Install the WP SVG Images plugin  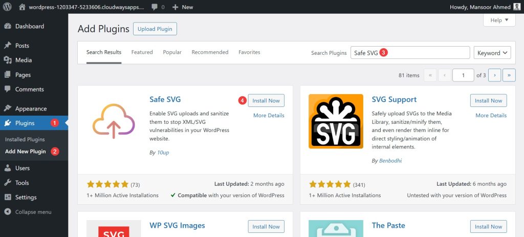pos(266,227)
